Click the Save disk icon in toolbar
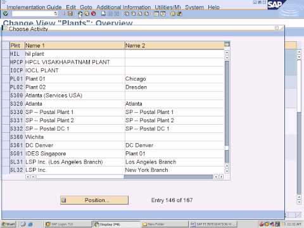The height and width of the screenshot is (228, 304). pos(70,14)
